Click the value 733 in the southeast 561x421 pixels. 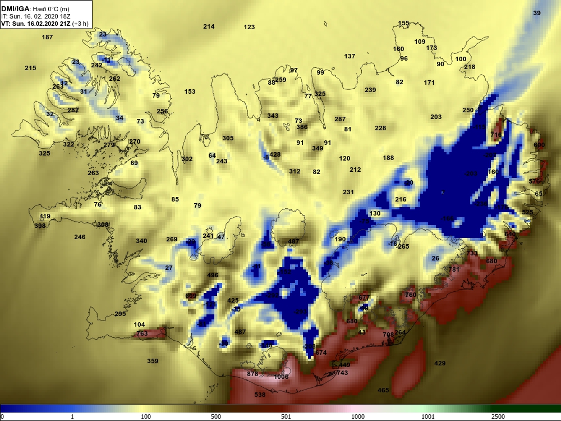tap(472, 253)
